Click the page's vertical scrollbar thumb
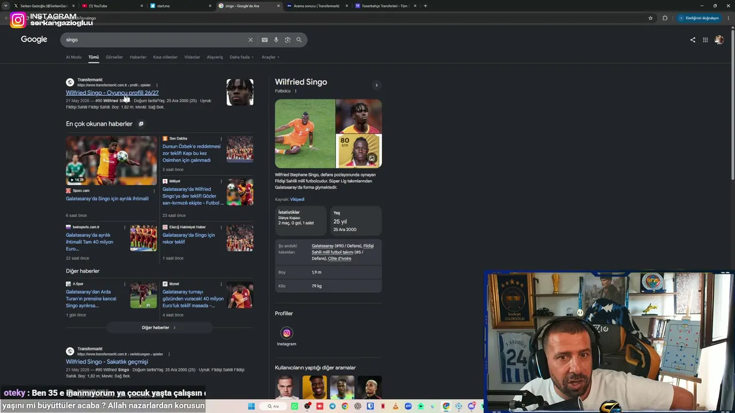Screen dimensions: 735x413 coord(732,105)
